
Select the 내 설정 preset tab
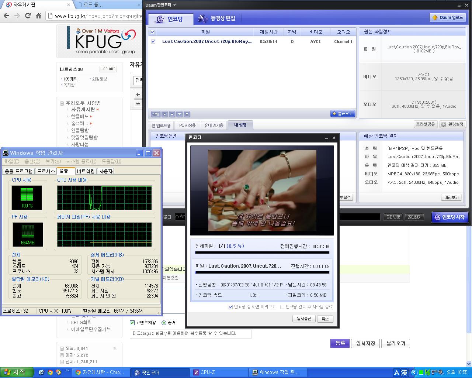click(x=240, y=125)
